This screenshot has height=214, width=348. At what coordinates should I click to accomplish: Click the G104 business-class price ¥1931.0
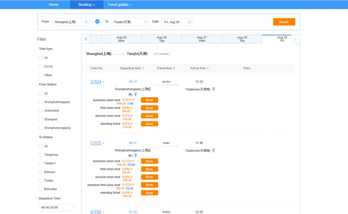128,100
